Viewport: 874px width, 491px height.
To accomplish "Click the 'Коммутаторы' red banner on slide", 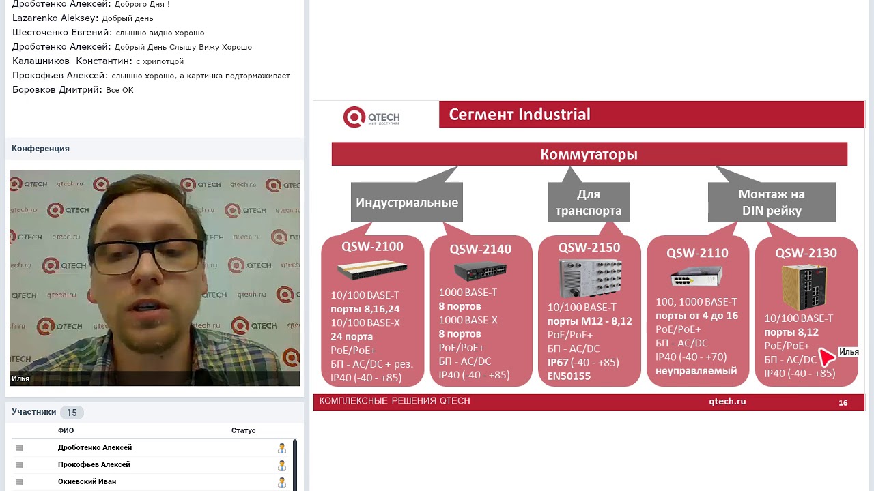I will click(589, 154).
